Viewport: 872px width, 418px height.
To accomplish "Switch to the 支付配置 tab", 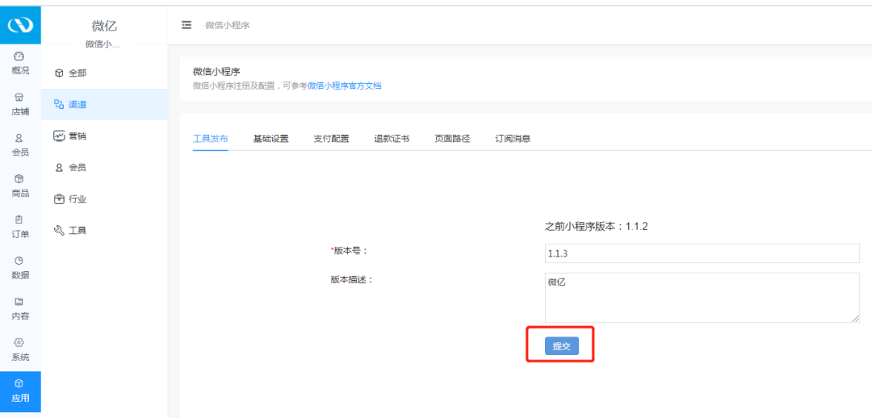I will [x=332, y=139].
